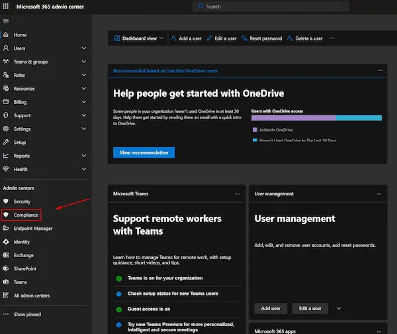This screenshot has width=397, height=334.
Task: Click the Compliance shield icon
Action: (6, 215)
